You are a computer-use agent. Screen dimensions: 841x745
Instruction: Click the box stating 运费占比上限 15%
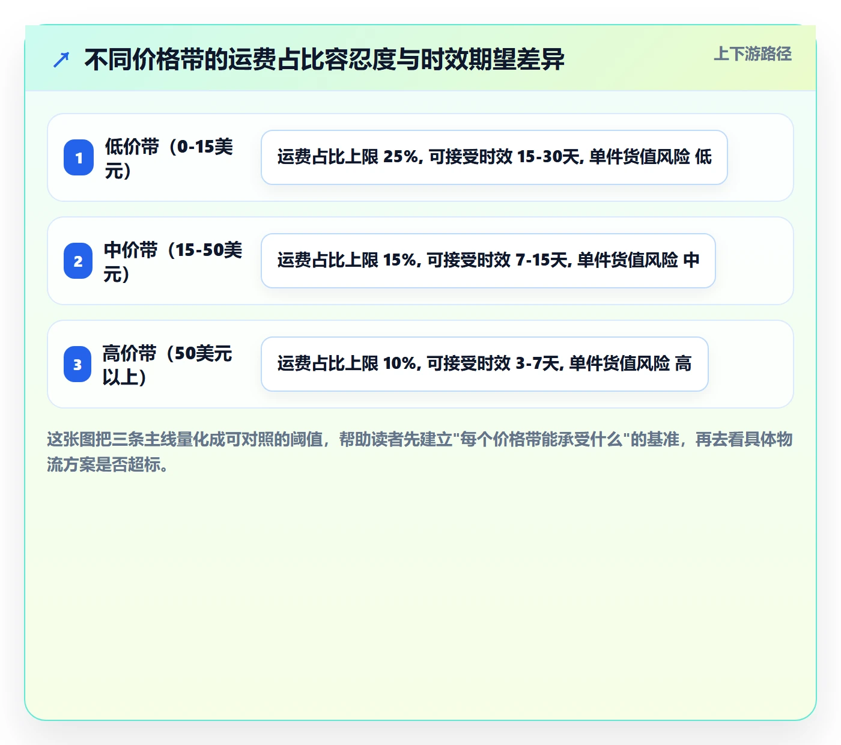click(488, 261)
